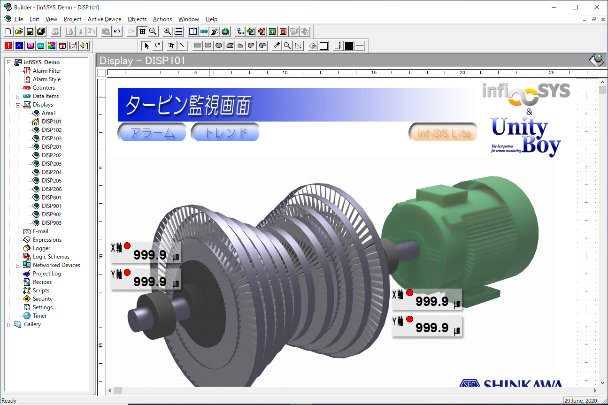Pick the Rectangle shape tool
608x405 pixels.
click(x=197, y=46)
